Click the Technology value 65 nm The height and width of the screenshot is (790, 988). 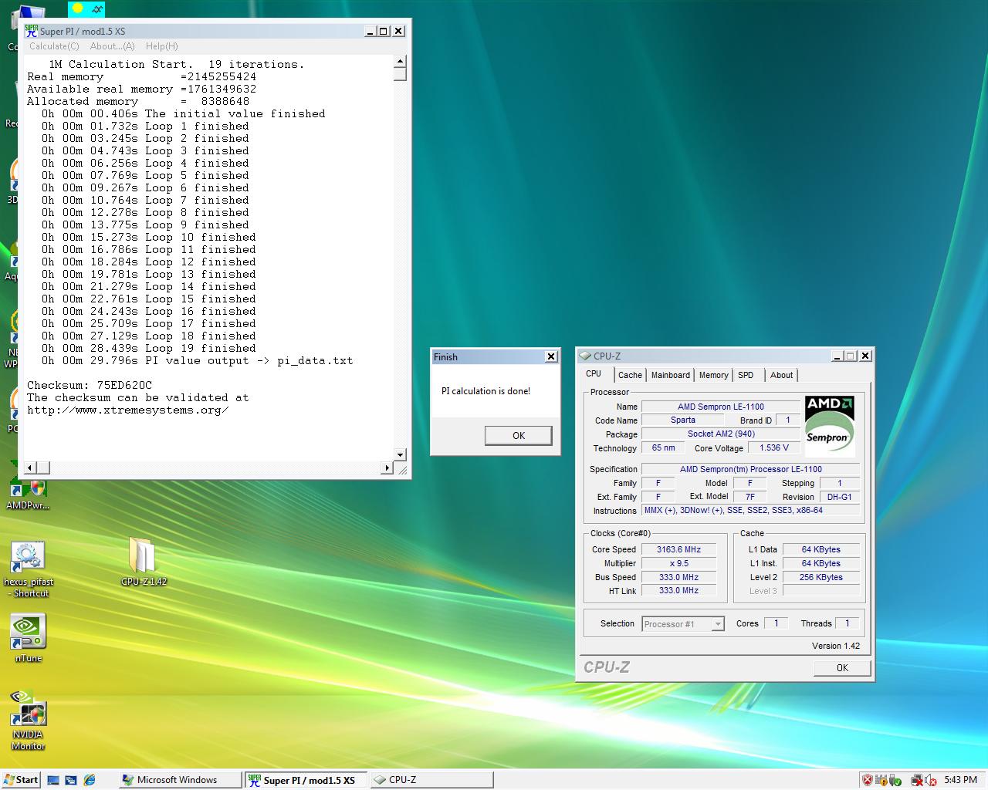pyautogui.click(x=663, y=447)
